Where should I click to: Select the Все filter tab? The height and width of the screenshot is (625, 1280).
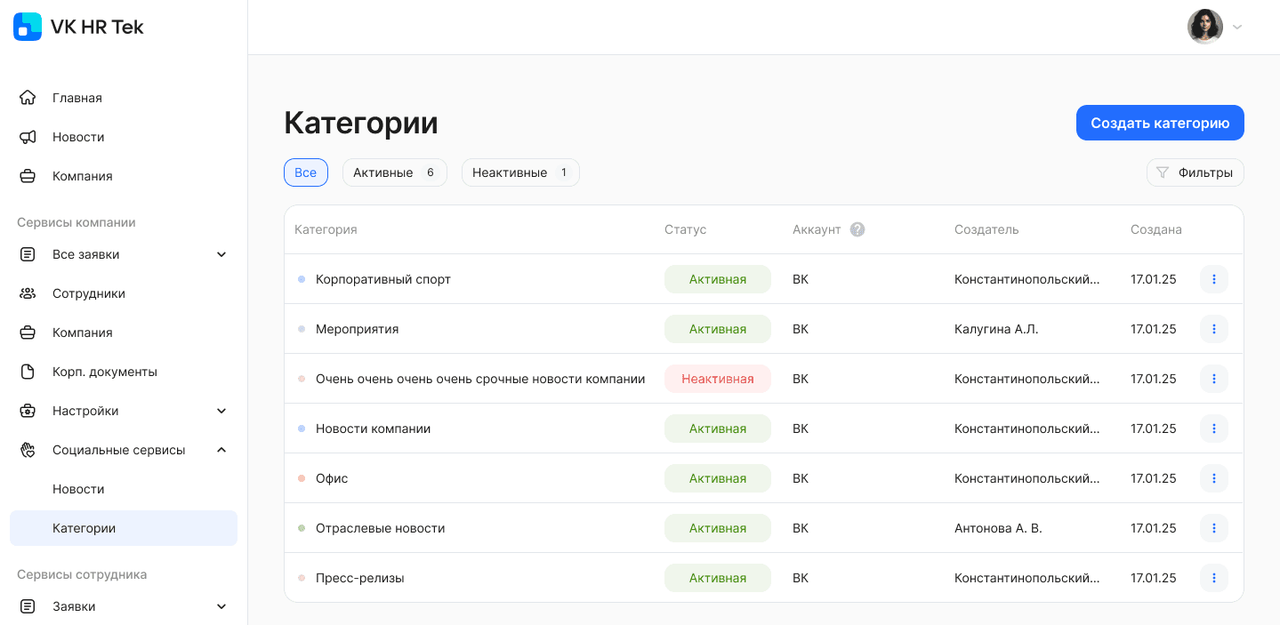point(305,172)
